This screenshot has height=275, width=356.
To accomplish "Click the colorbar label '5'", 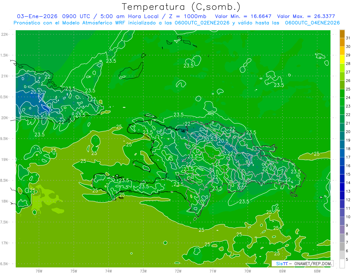I will pos(347,260).
